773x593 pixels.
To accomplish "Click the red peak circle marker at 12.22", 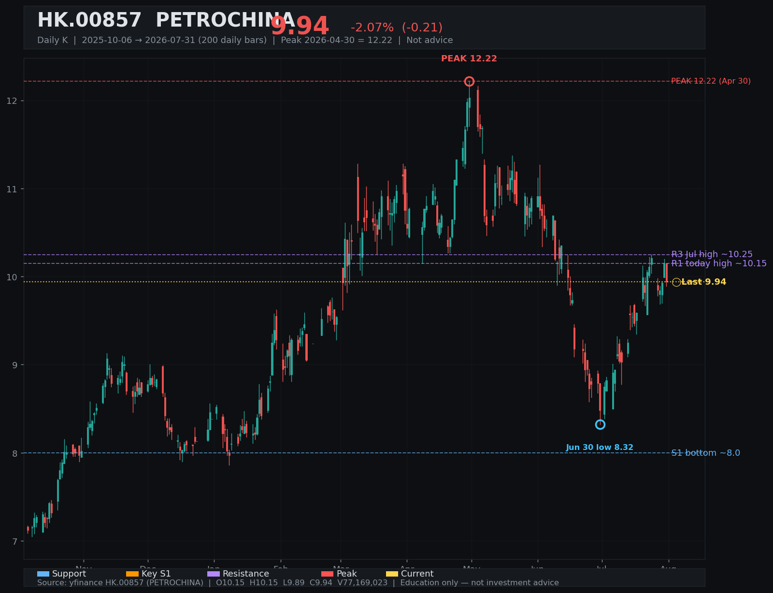I will coord(469,81).
